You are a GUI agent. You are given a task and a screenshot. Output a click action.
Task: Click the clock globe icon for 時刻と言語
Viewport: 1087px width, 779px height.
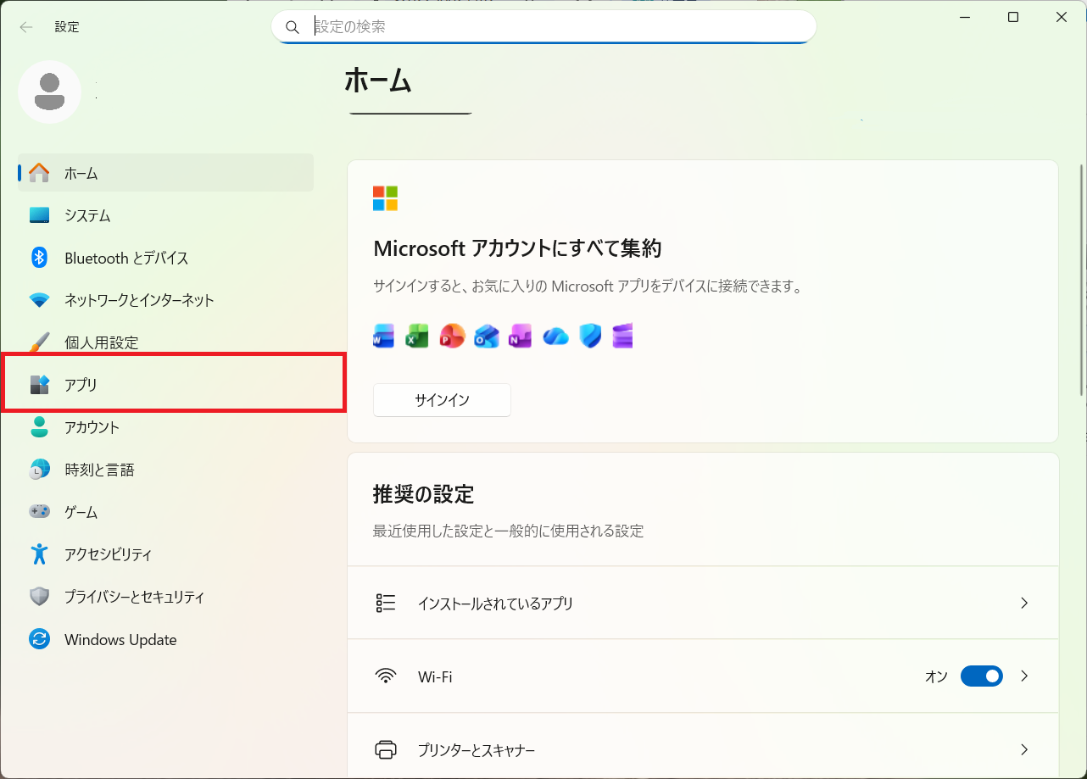pos(39,470)
